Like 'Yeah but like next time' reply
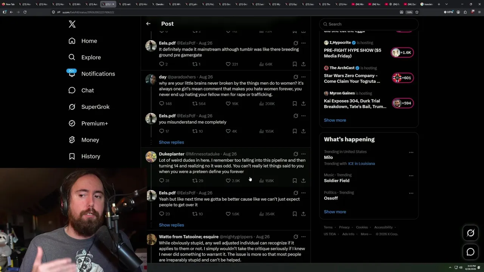 tap(232, 214)
